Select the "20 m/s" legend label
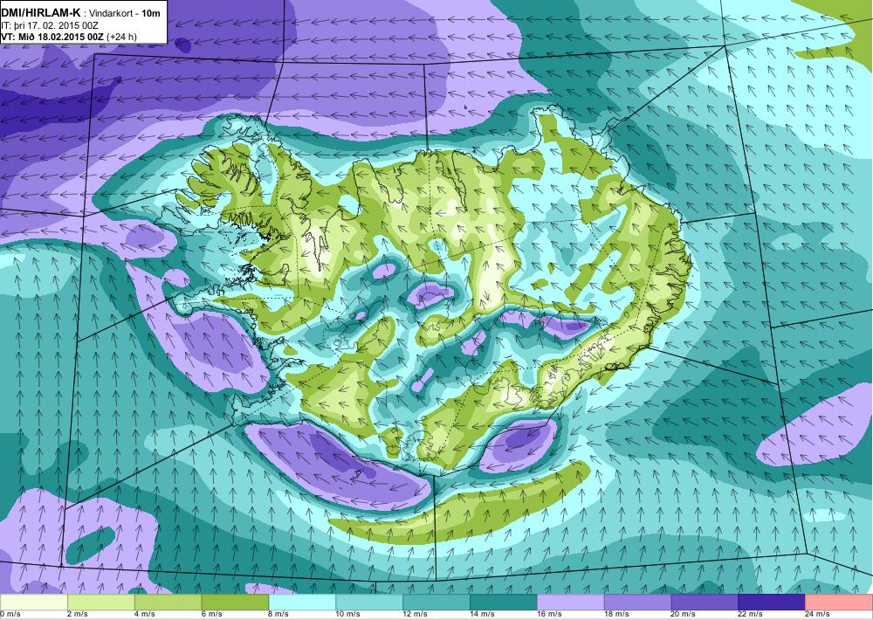This screenshot has height=620, width=873. (684, 615)
